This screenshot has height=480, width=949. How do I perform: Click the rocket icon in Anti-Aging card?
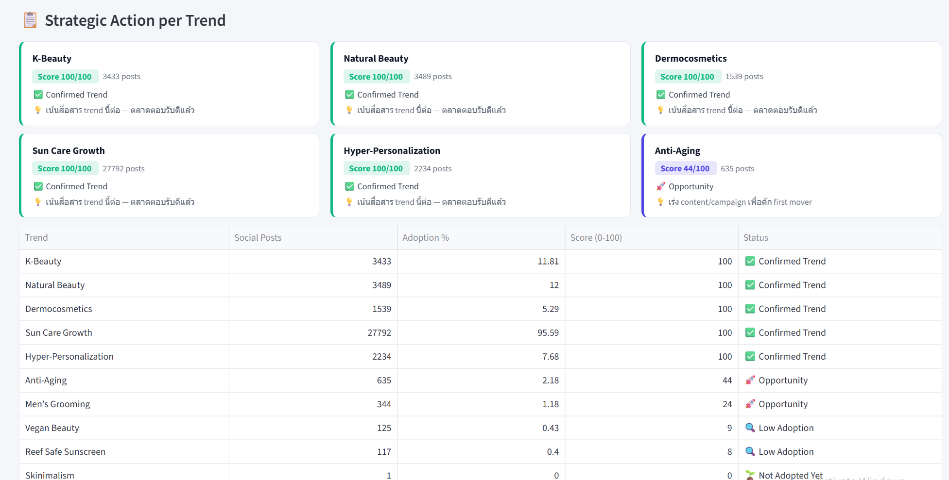(x=660, y=186)
